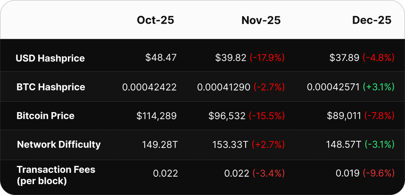Click the Dec-25 column header
The height and width of the screenshot is (195, 405).
pyautogui.click(x=372, y=20)
